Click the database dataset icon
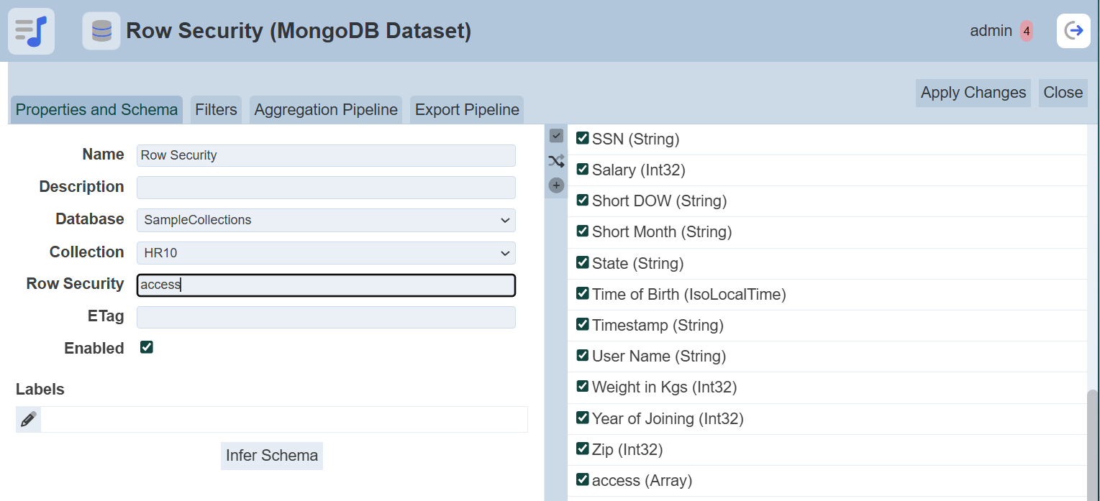This screenshot has height=501, width=1100. 101,31
